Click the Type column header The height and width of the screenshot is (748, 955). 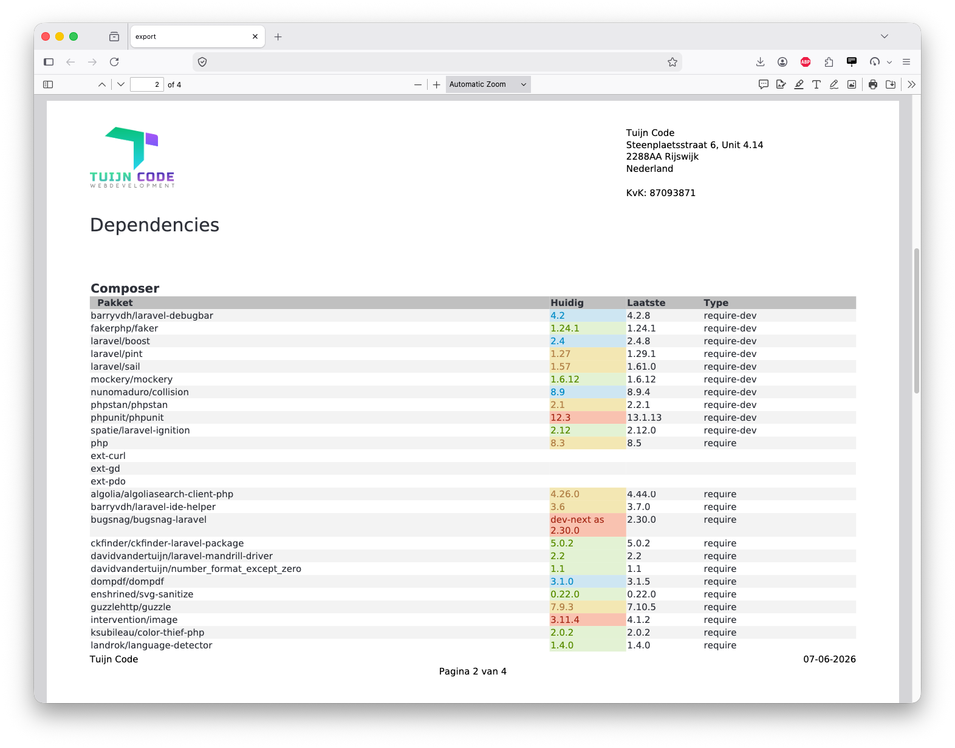click(x=716, y=303)
